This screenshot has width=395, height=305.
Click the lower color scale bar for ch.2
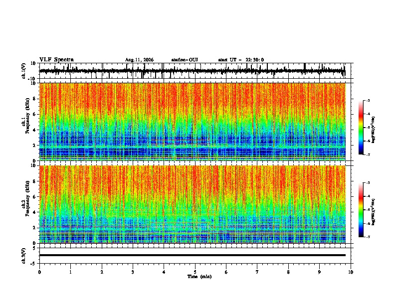click(361, 210)
